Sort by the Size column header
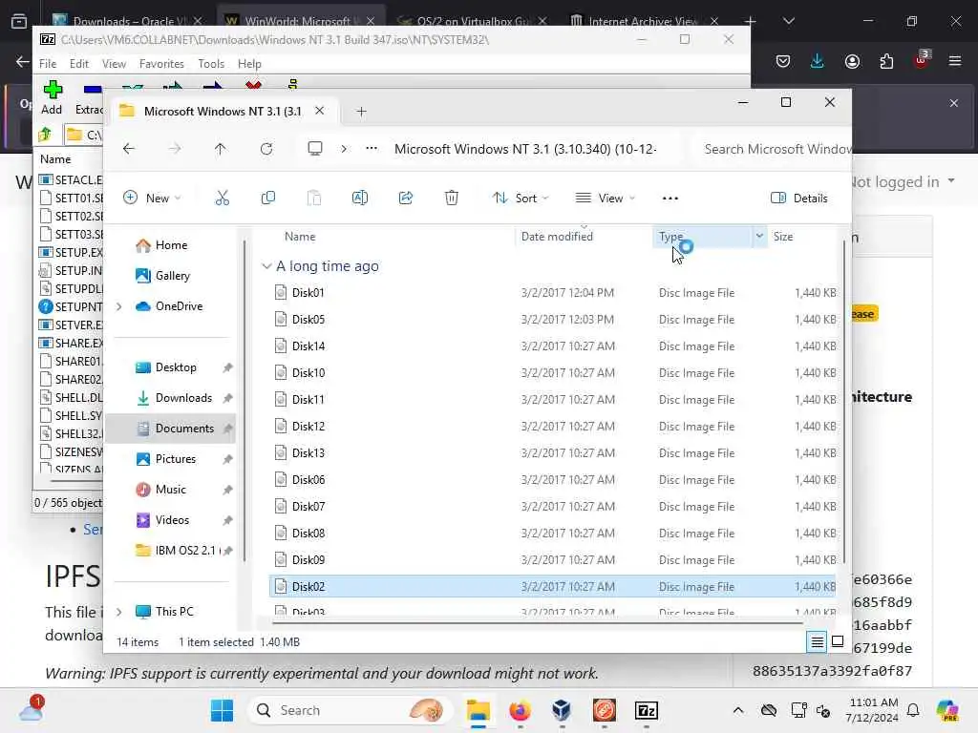 point(783,237)
